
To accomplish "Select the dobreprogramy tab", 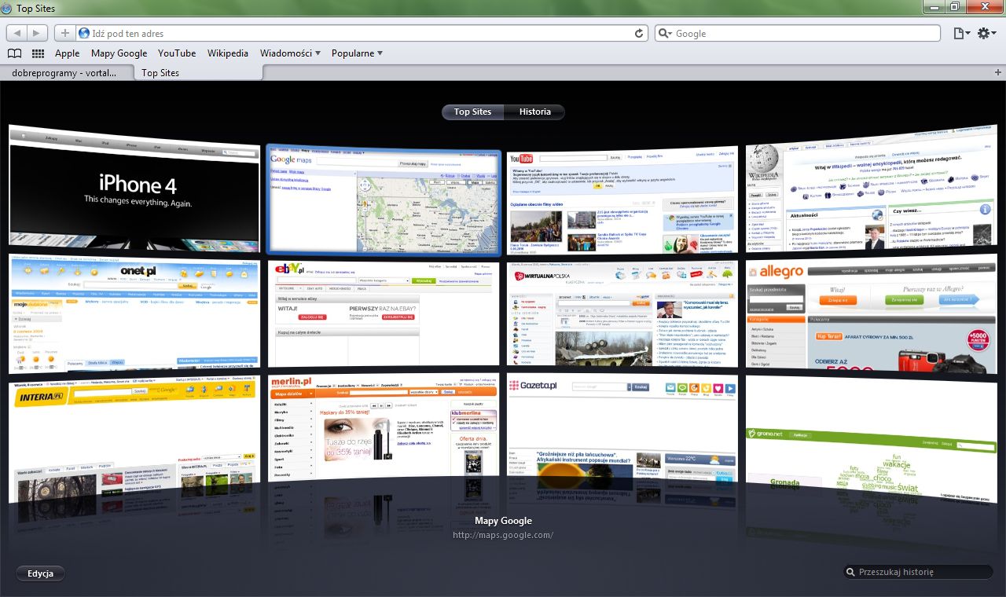I will [x=64, y=72].
